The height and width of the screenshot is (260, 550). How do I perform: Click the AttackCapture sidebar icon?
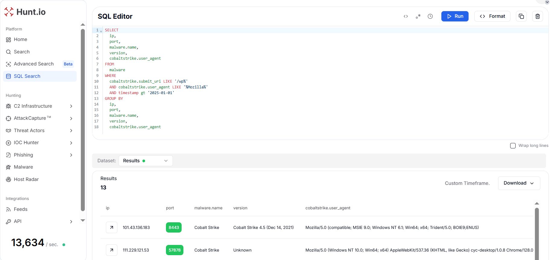pyautogui.click(x=8, y=119)
